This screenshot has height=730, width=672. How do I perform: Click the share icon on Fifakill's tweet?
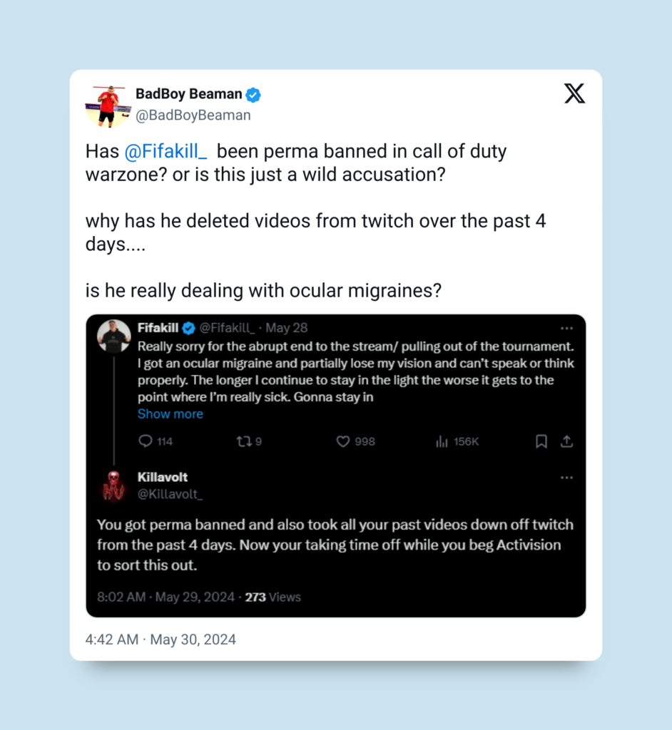[566, 441]
